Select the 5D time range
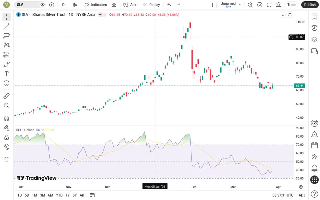Screen dimensions: 320x200 tap(27, 195)
